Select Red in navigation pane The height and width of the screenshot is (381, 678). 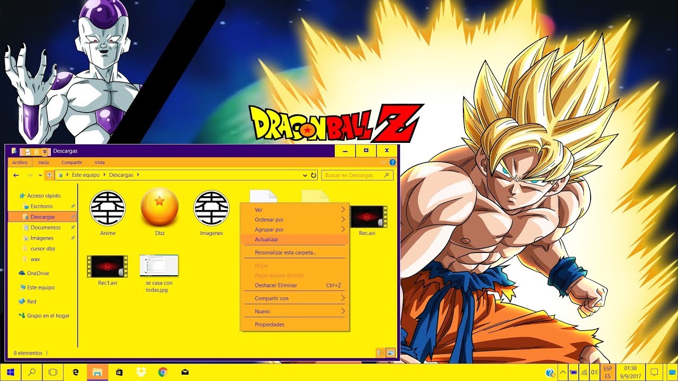[x=31, y=302]
